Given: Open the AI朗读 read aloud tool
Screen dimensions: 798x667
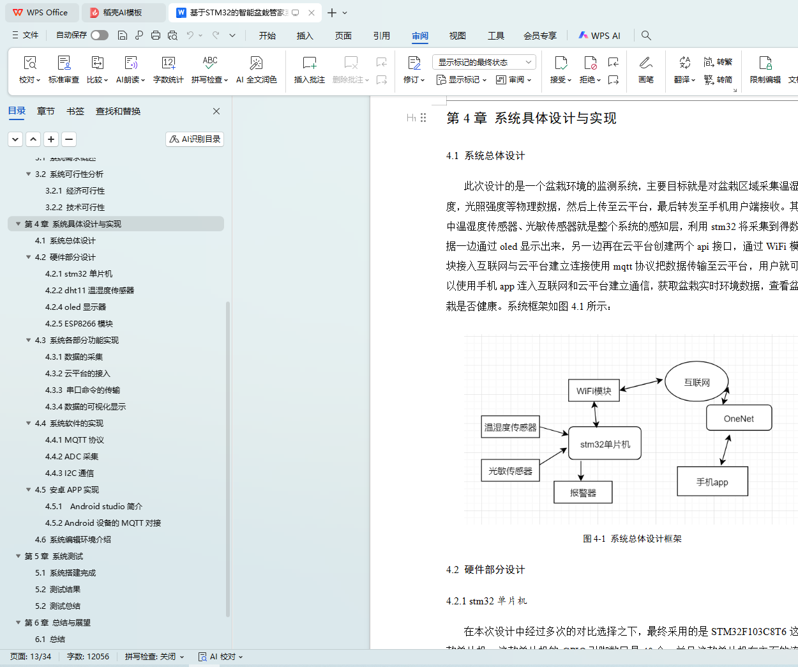Looking at the screenshot, I should (x=130, y=63).
